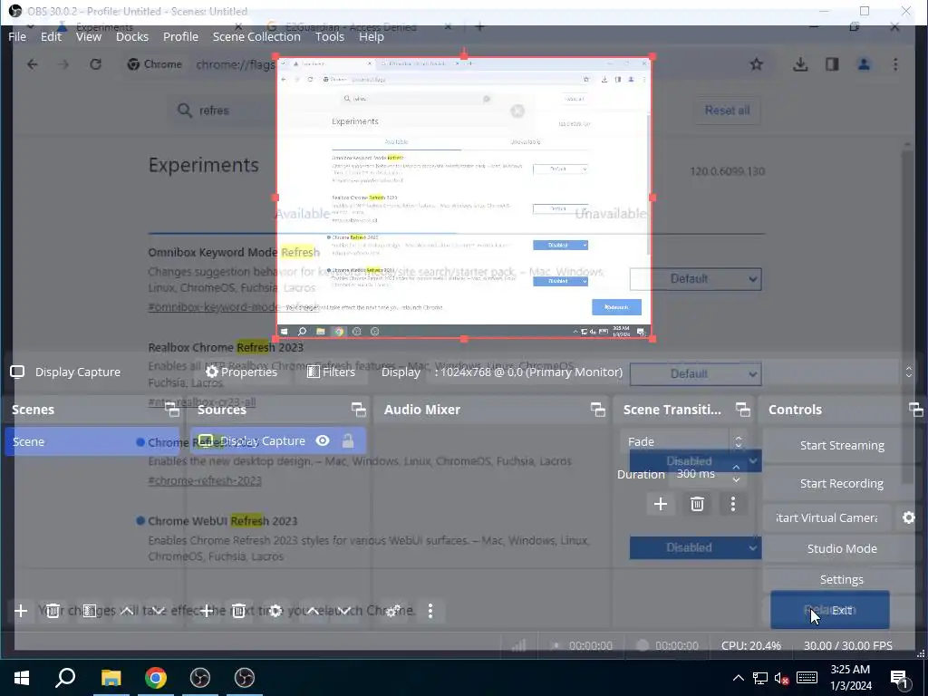Open the Windows Start menu
This screenshot has height=696, width=928.
click(22, 678)
